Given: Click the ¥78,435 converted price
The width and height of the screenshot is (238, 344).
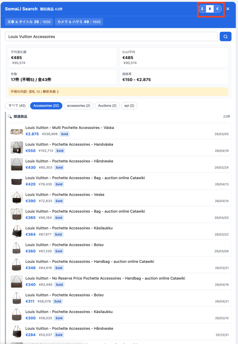Looking at the screenshot, I should tap(45, 184).
